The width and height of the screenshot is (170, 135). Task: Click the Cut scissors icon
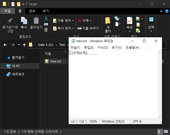pyautogui.click(x=46, y=19)
